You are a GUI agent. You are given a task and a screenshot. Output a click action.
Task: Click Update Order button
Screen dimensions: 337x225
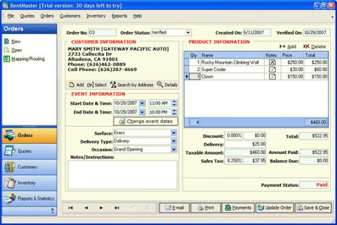pyautogui.click(x=275, y=208)
